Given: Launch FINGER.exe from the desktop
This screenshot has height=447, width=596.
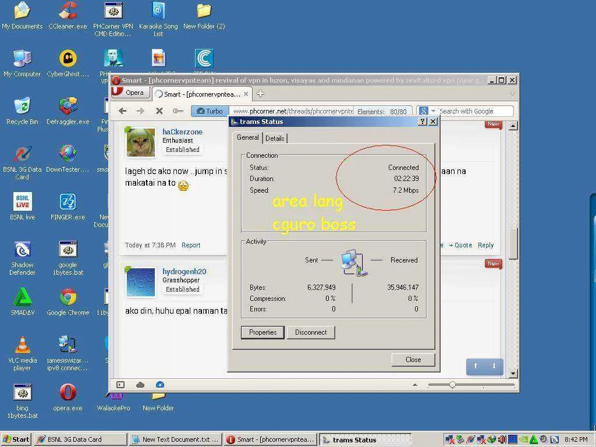Looking at the screenshot, I should point(68,207).
